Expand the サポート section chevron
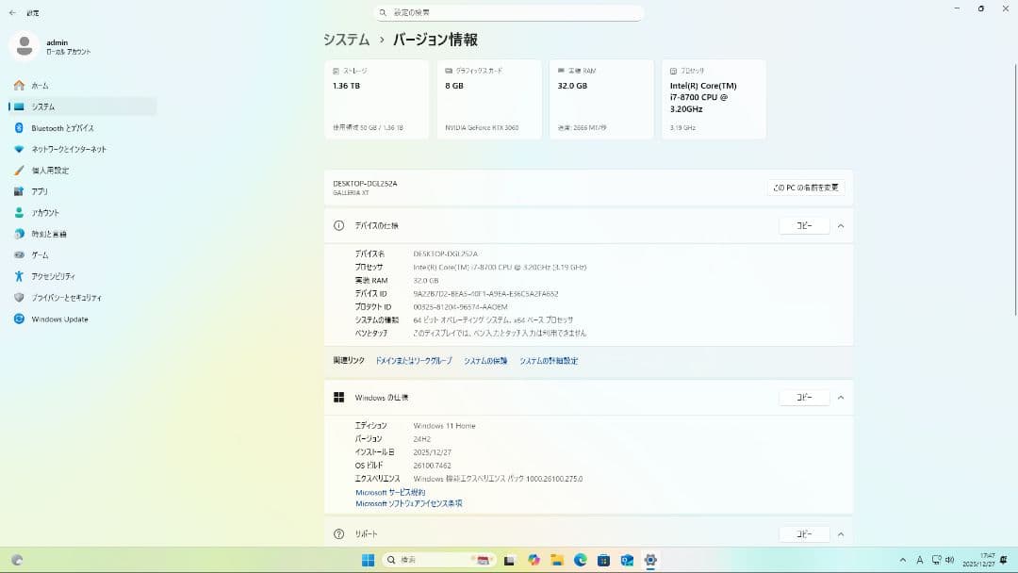The image size is (1018, 573). (840, 534)
